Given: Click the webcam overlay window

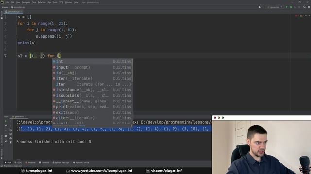Looking at the screenshot, I should pyautogui.click(x=261, y=145).
